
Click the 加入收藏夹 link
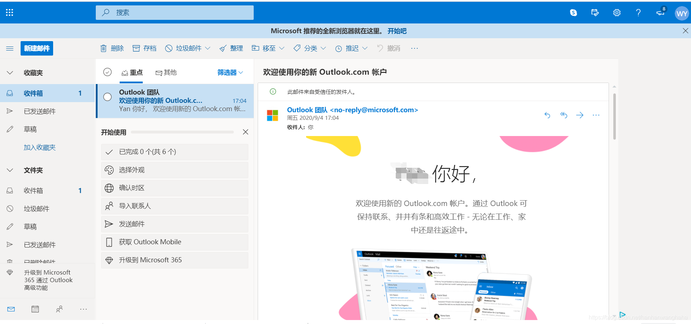[40, 147]
